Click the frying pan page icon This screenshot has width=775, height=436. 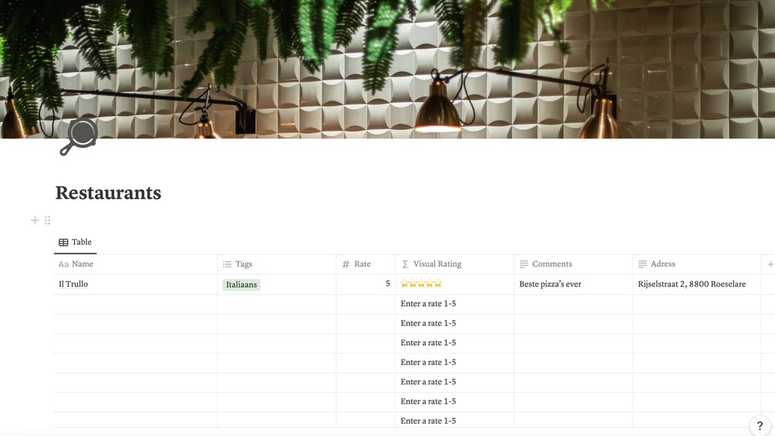[78, 137]
